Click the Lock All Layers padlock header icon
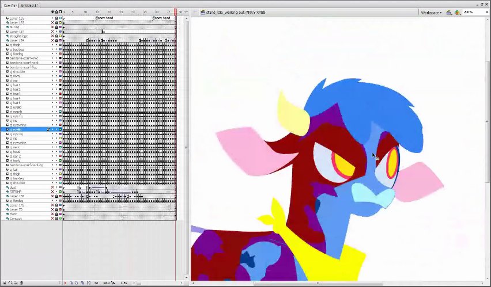The height and width of the screenshot is (287, 491). [x=56, y=12]
